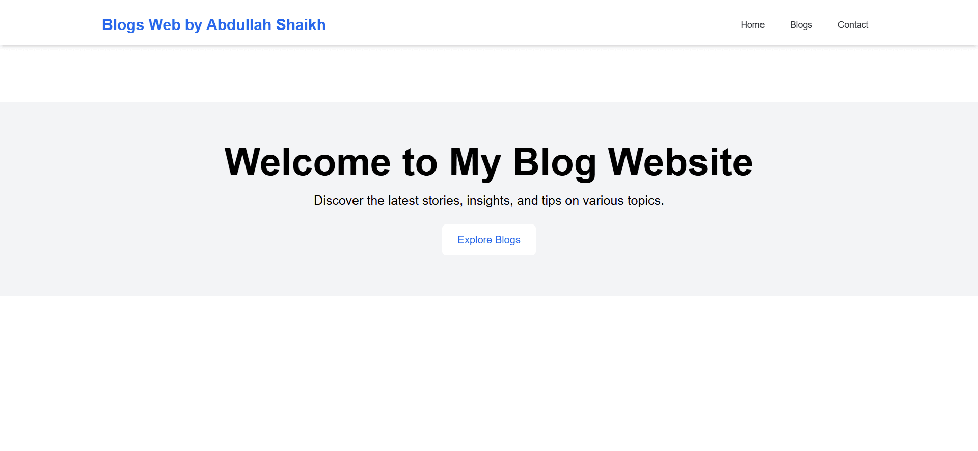Click the hero tagline about latest stories

(x=488, y=201)
